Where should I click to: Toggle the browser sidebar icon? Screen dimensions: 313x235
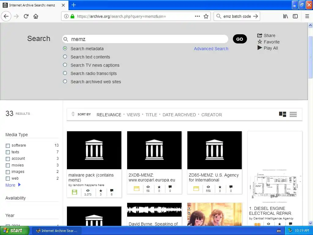point(295,16)
